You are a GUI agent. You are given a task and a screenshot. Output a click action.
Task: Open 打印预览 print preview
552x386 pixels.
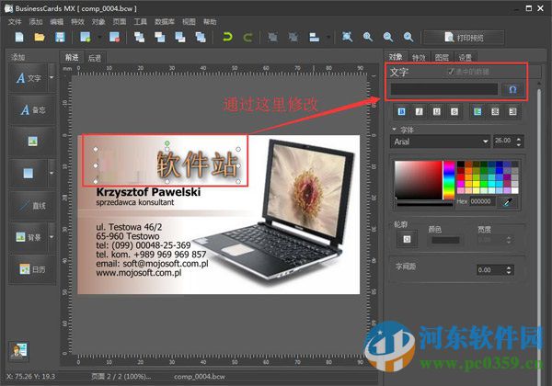pos(464,38)
